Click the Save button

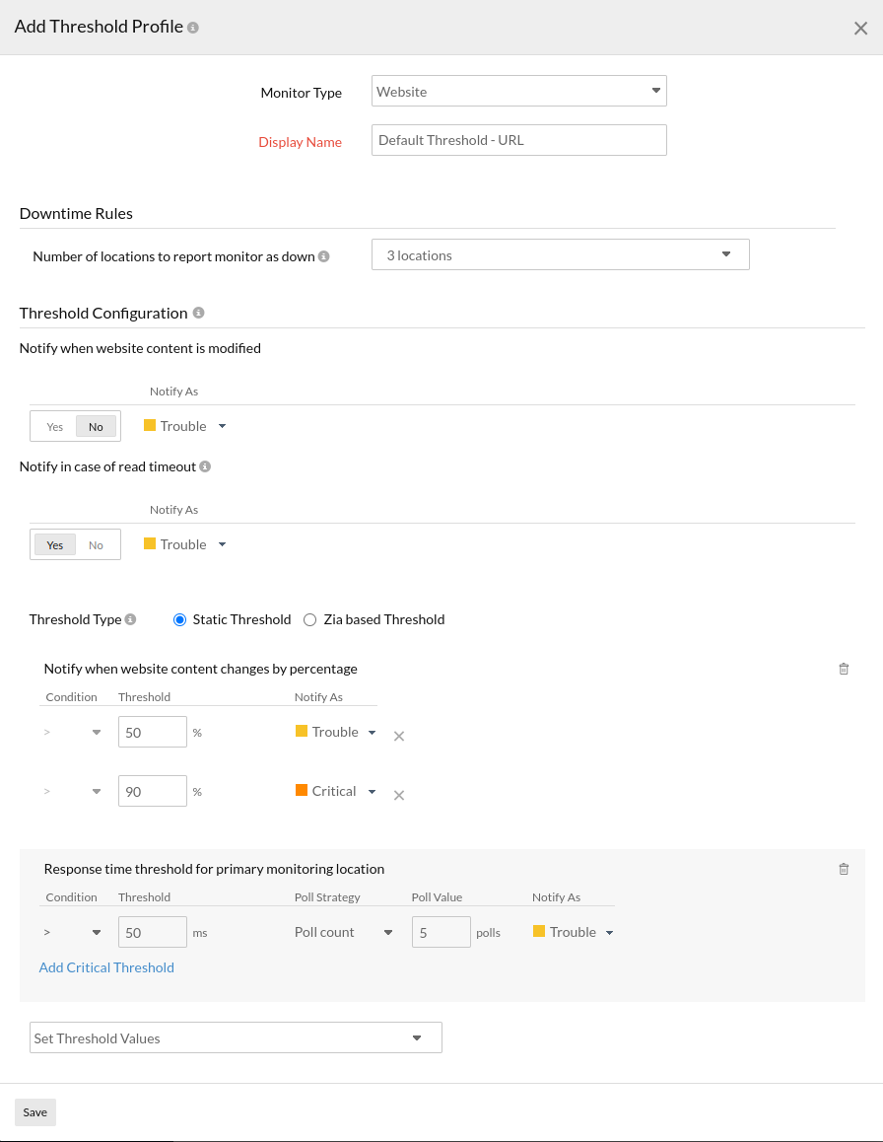[x=35, y=1112]
